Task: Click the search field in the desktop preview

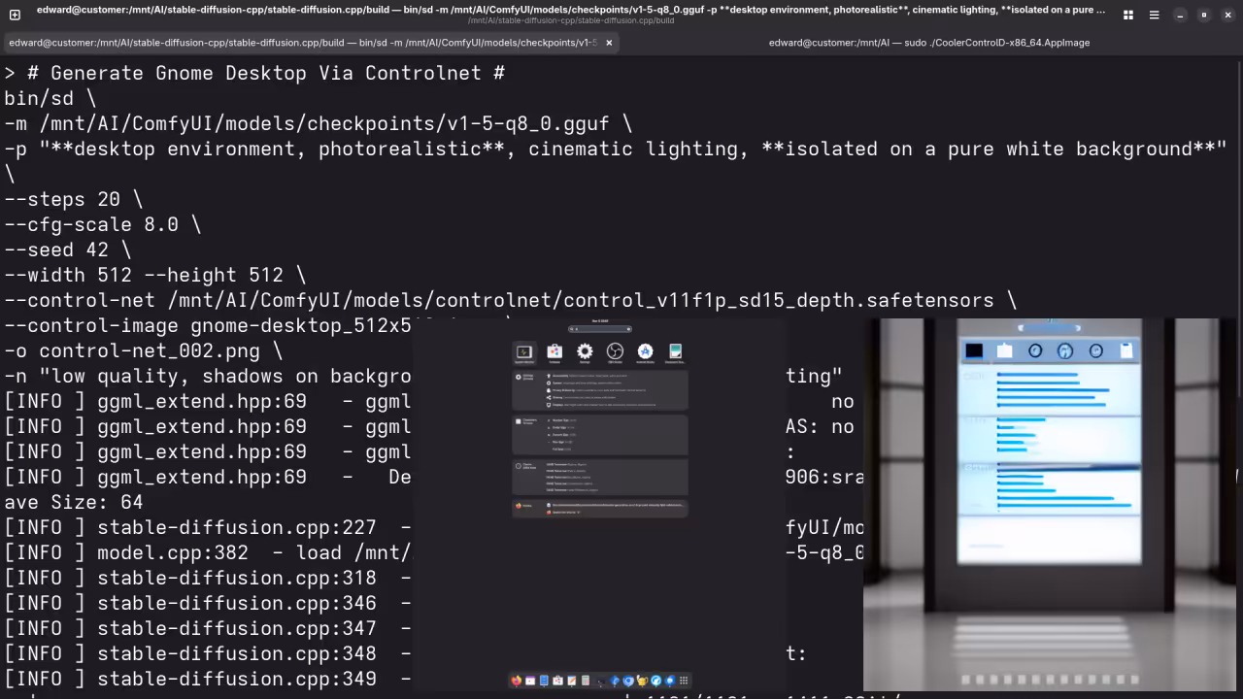Action: [600, 329]
